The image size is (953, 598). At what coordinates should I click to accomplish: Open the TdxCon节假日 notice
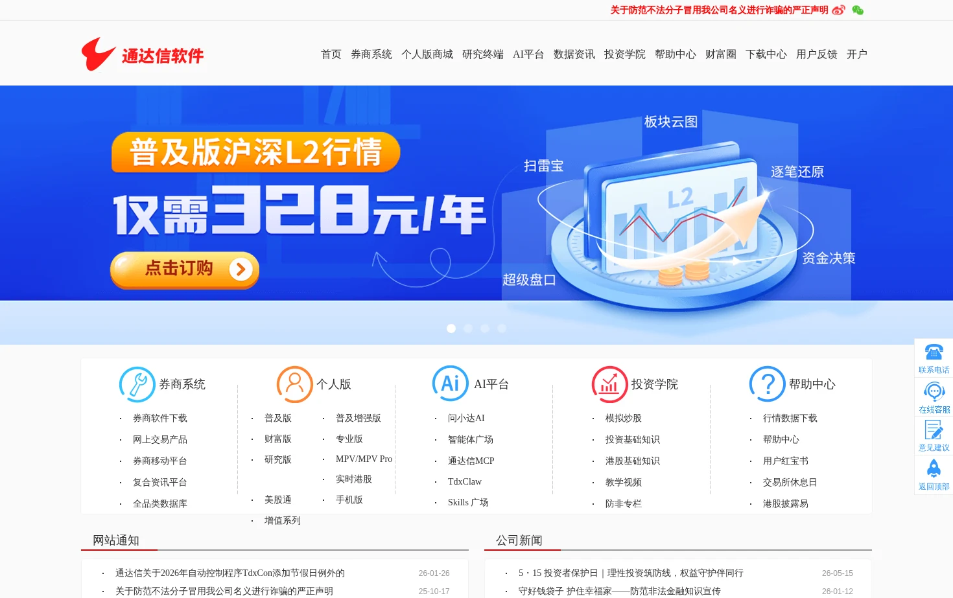[230, 573]
